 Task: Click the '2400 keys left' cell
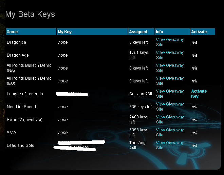click(x=139, y=119)
